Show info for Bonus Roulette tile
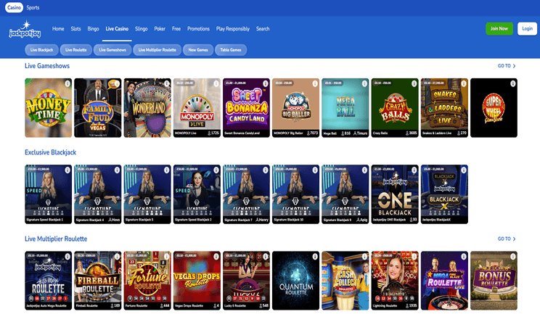 click(x=513, y=257)
